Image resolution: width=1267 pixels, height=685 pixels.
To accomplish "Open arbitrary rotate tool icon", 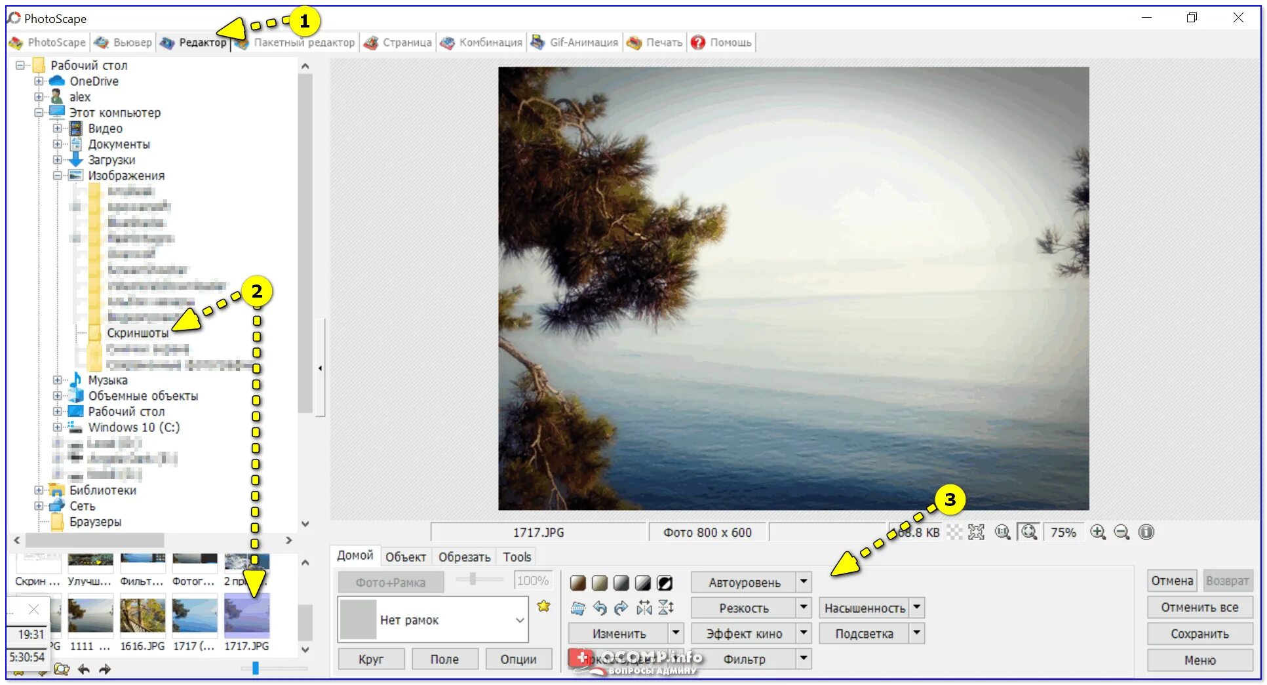I will [577, 608].
